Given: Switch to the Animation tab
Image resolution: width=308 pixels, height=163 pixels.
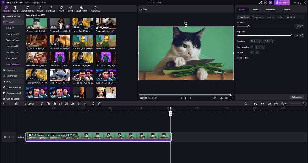Looking at the screenshot, I should [271, 10].
